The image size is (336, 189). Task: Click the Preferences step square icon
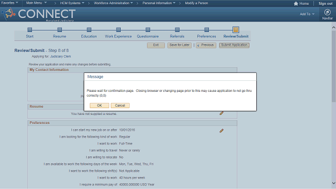tap(206, 29)
